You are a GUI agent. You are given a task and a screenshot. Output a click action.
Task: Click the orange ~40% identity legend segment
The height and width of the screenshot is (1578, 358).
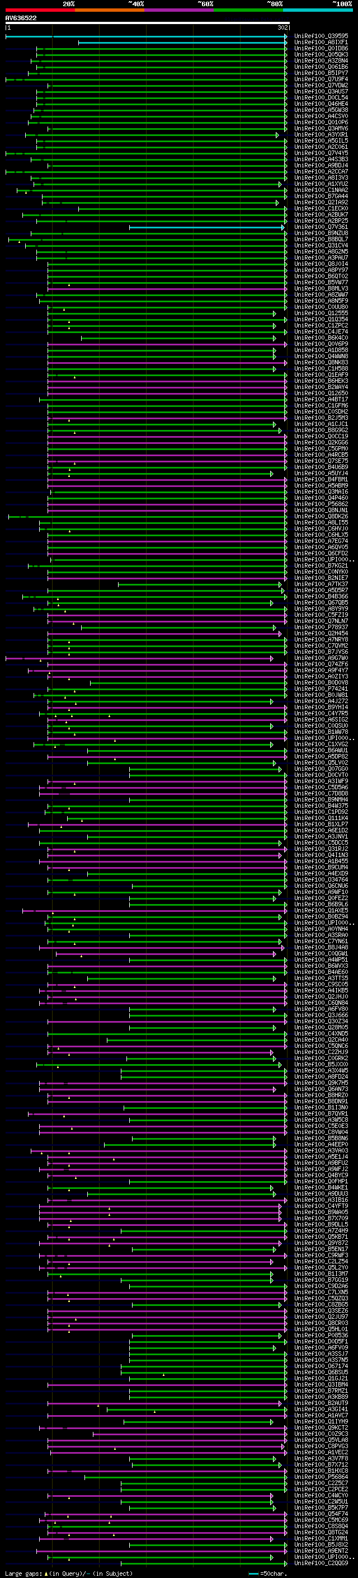coord(110,10)
